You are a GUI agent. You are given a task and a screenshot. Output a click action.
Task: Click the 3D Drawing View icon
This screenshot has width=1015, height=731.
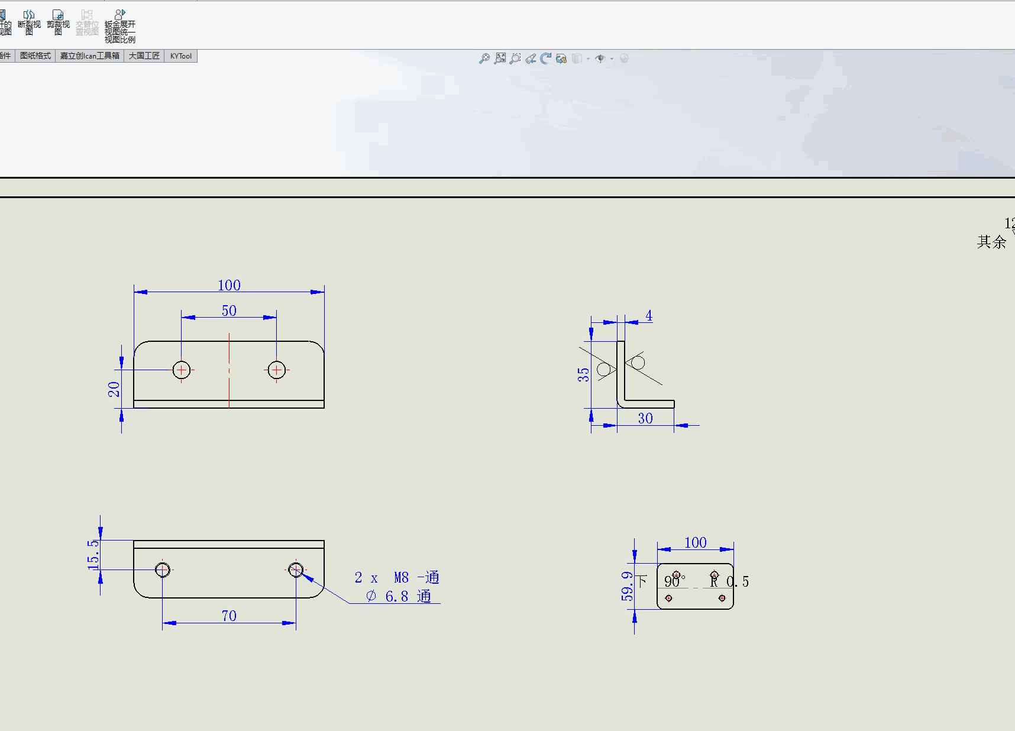click(x=561, y=58)
